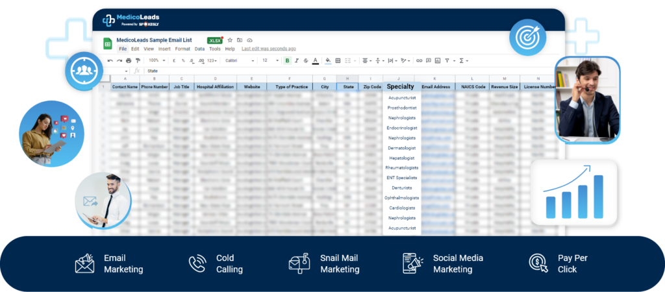
Task: Increase decimal places
Action: pyautogui.click(x=201, y=61)
